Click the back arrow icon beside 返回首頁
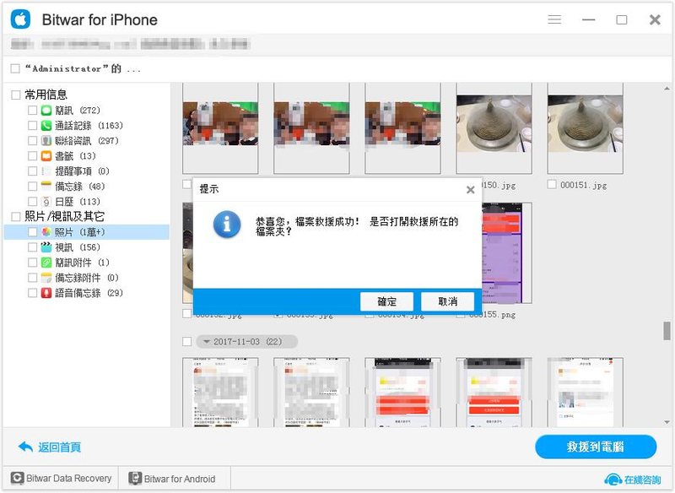 pos(26,447)
